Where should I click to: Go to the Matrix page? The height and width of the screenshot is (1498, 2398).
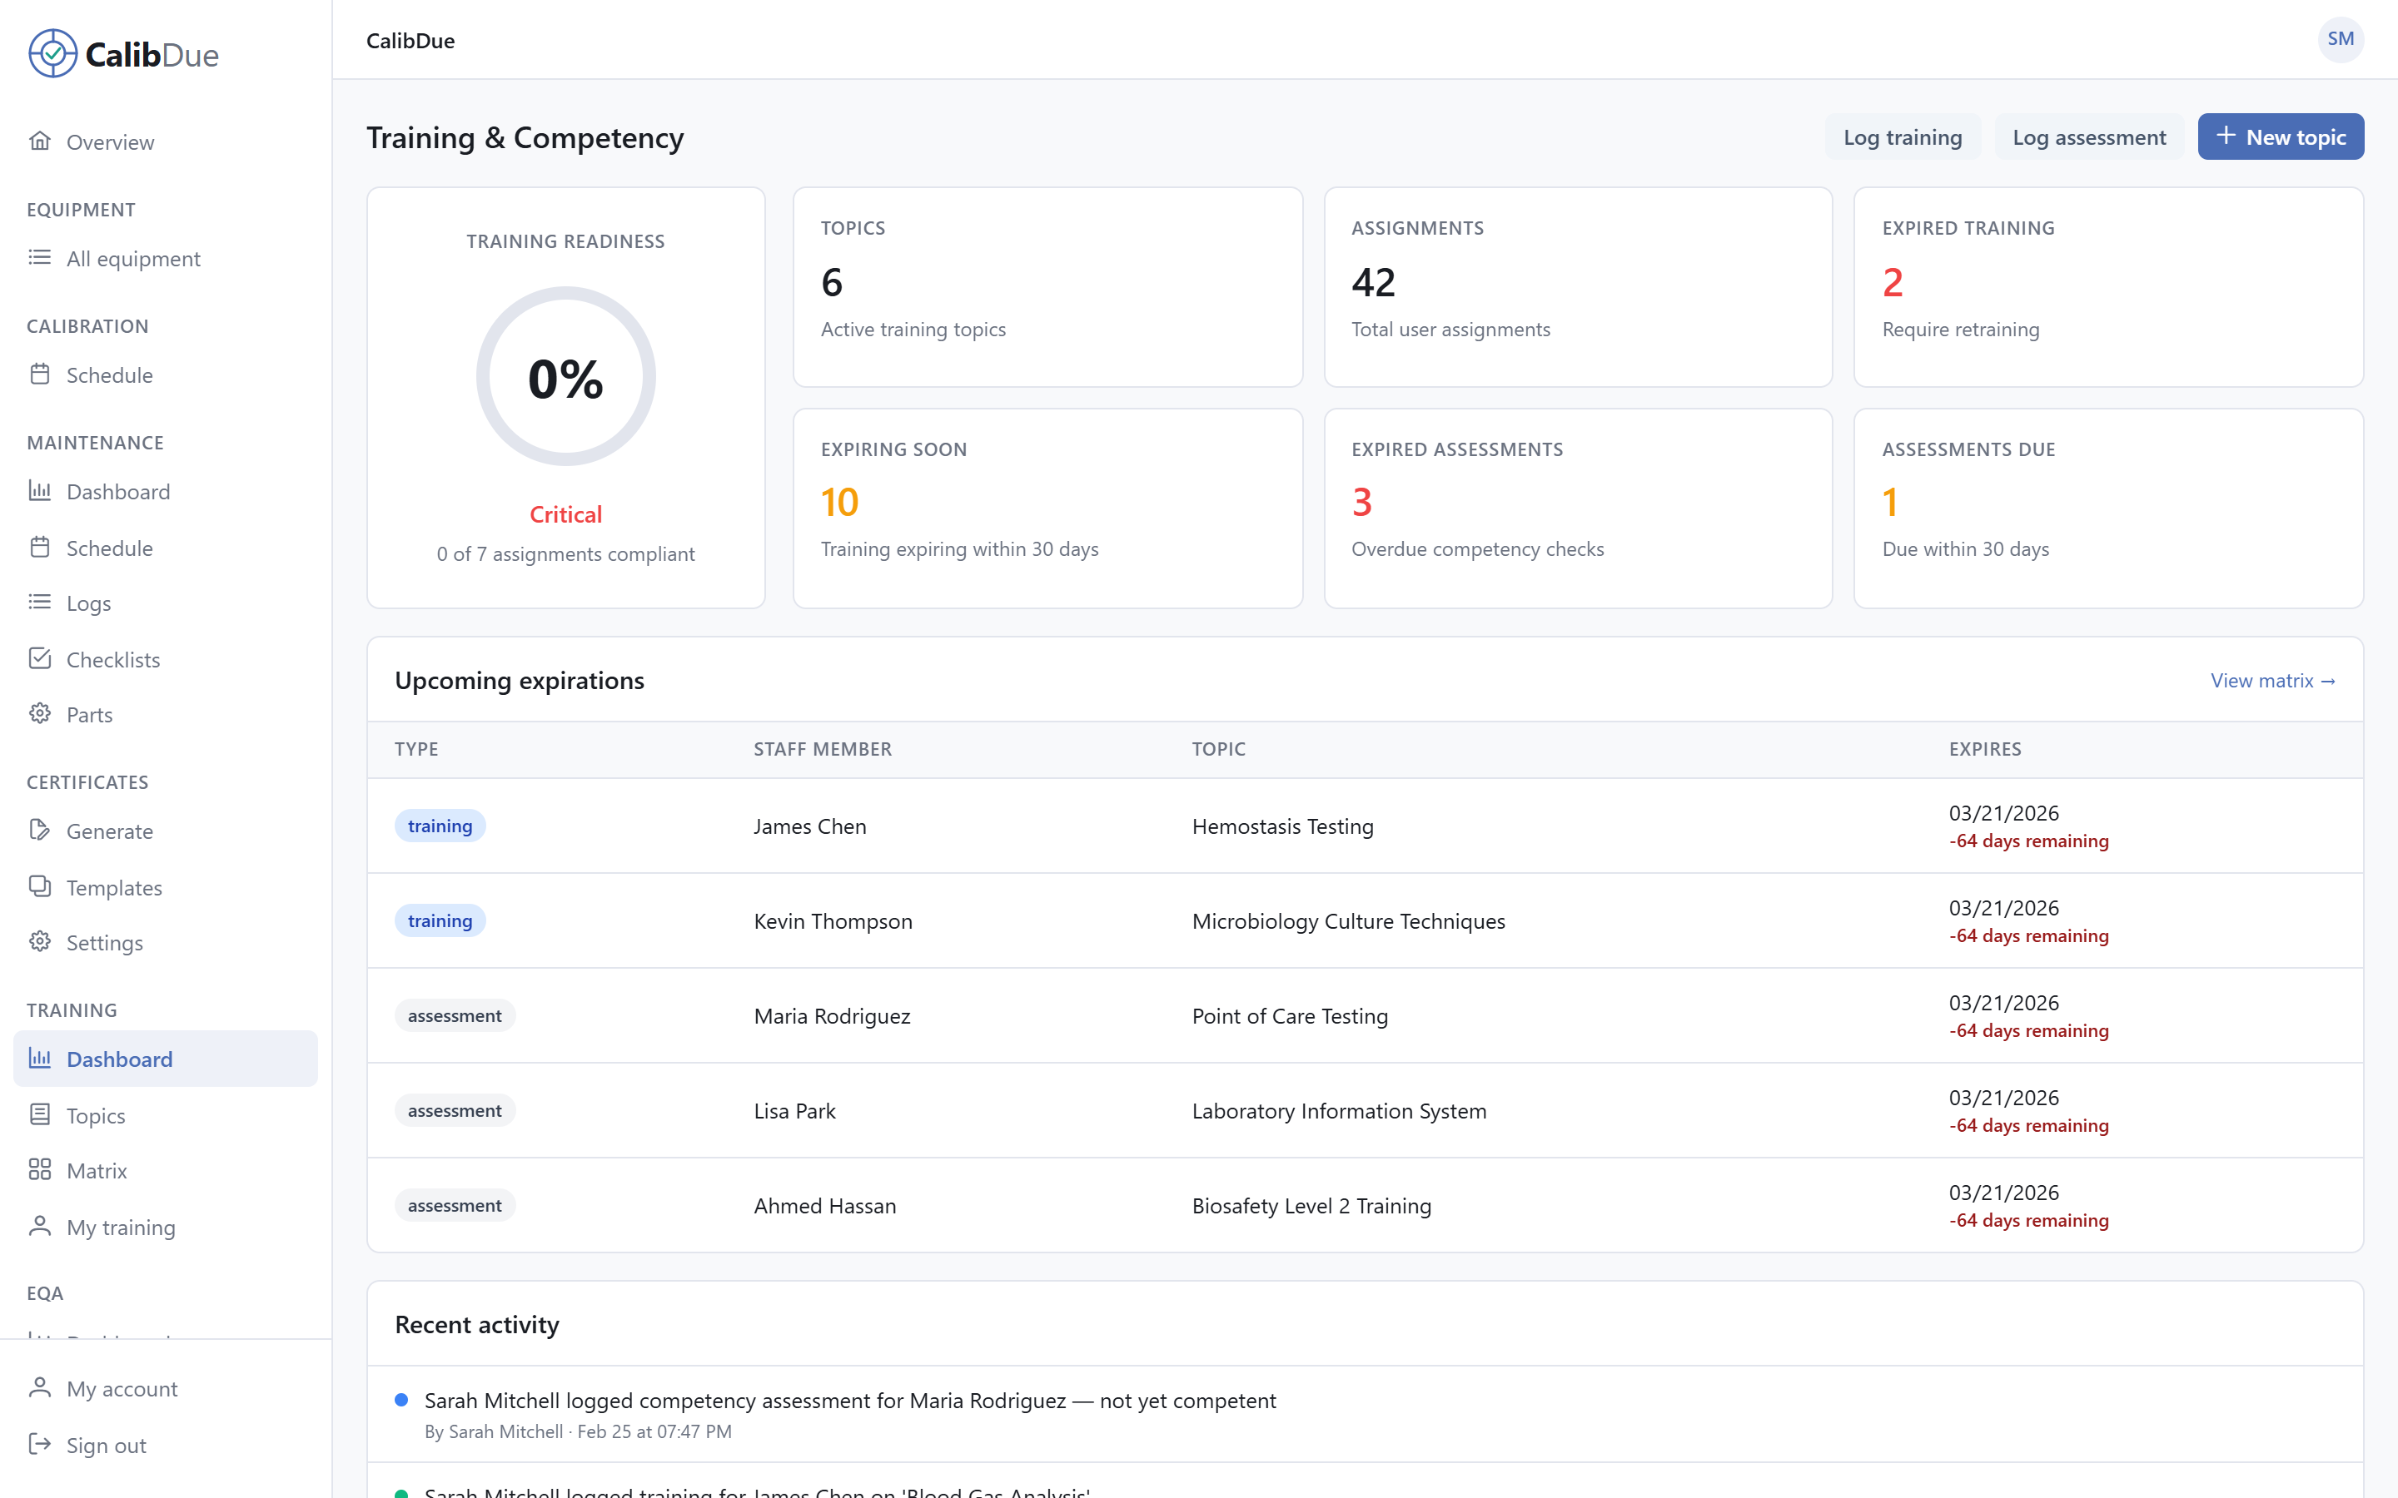click(x=166, y=1171)
